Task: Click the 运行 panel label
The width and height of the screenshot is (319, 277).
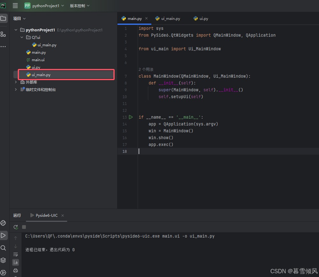Action: 17,215
